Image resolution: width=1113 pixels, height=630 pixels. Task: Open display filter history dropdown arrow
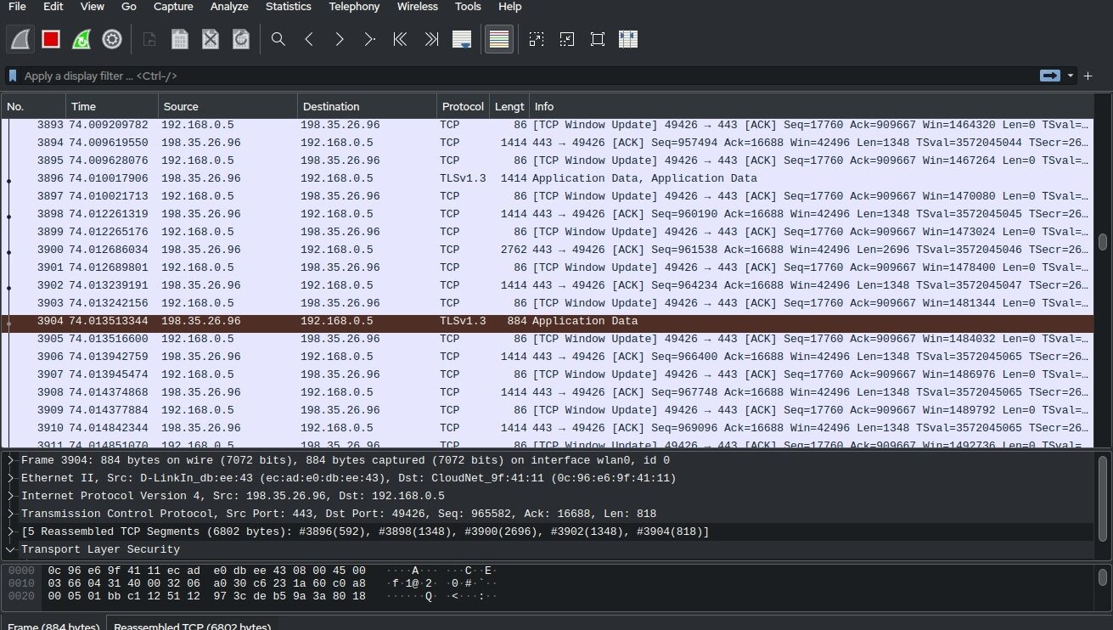pyautogui.click(x=1071, y=76)
